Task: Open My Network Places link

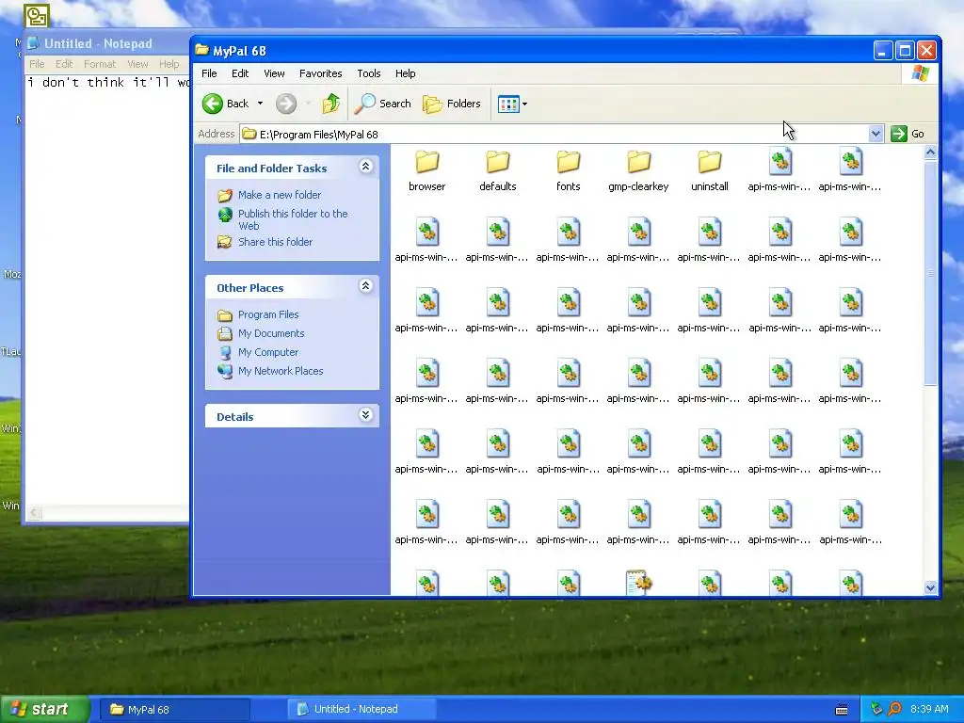Action: (281, 371)
